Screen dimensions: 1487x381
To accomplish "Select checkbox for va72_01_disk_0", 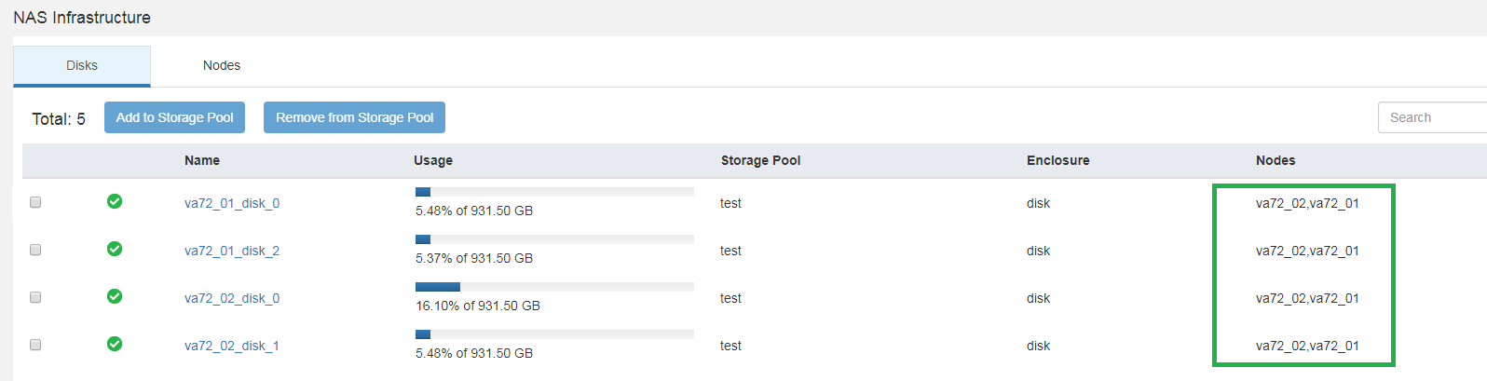I will tap(35, 202).
